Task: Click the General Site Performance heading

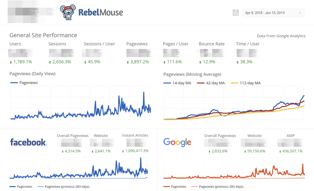Action: pos(43,35)
